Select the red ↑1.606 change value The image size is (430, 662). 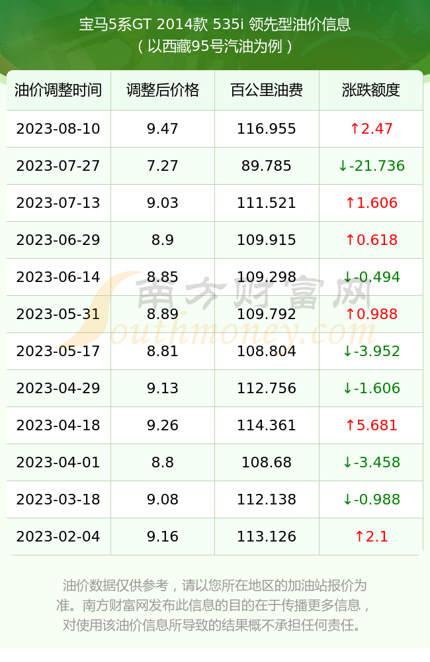coord(371,203)
